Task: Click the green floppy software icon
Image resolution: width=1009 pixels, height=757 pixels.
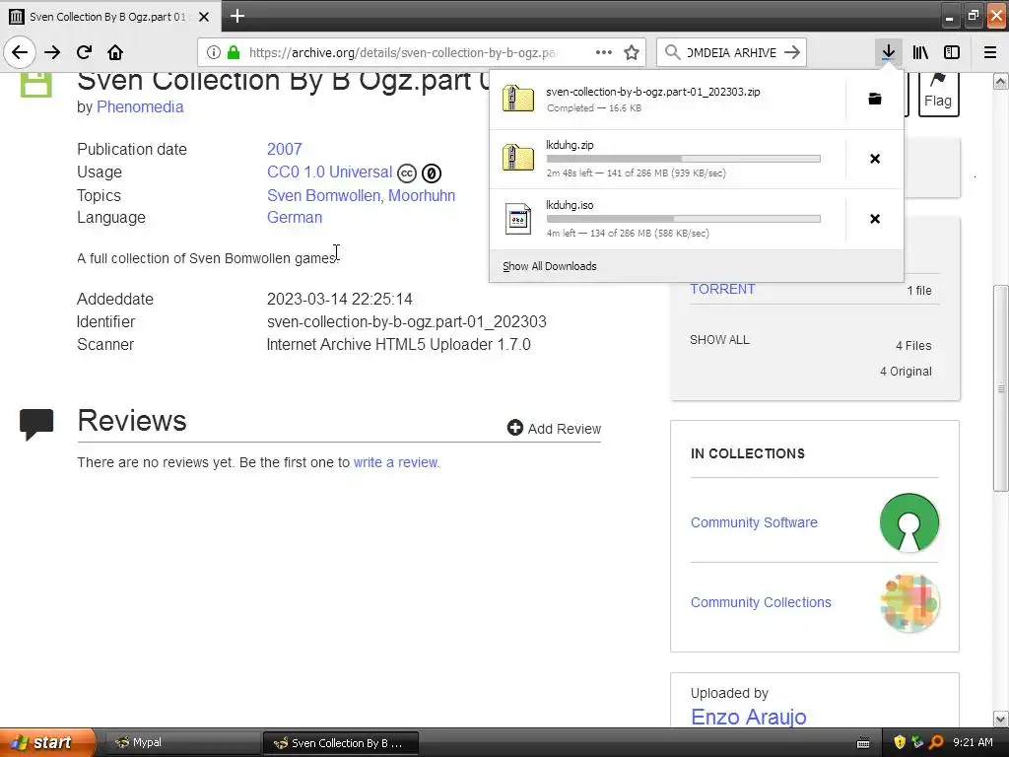Action: (x=35, y=85)
